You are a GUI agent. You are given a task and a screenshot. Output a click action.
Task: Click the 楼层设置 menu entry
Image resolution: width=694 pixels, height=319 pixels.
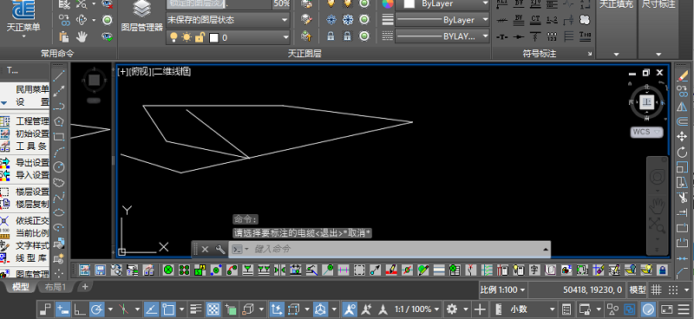(32, 192)
